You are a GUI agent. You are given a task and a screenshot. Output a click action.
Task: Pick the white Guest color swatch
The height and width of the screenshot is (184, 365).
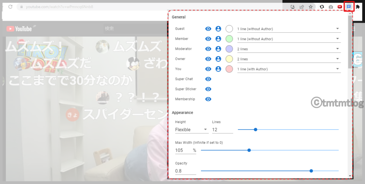click(x=229, y=29)
